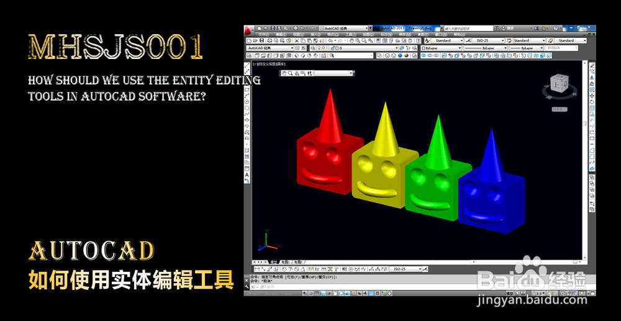Open Layer Properties Manager icon
621x321 pixels.
(x=312, y=48)
